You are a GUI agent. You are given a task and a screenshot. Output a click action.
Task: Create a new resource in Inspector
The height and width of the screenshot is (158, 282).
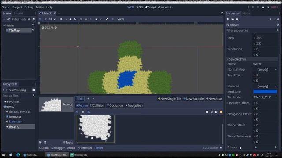point(228,19)
